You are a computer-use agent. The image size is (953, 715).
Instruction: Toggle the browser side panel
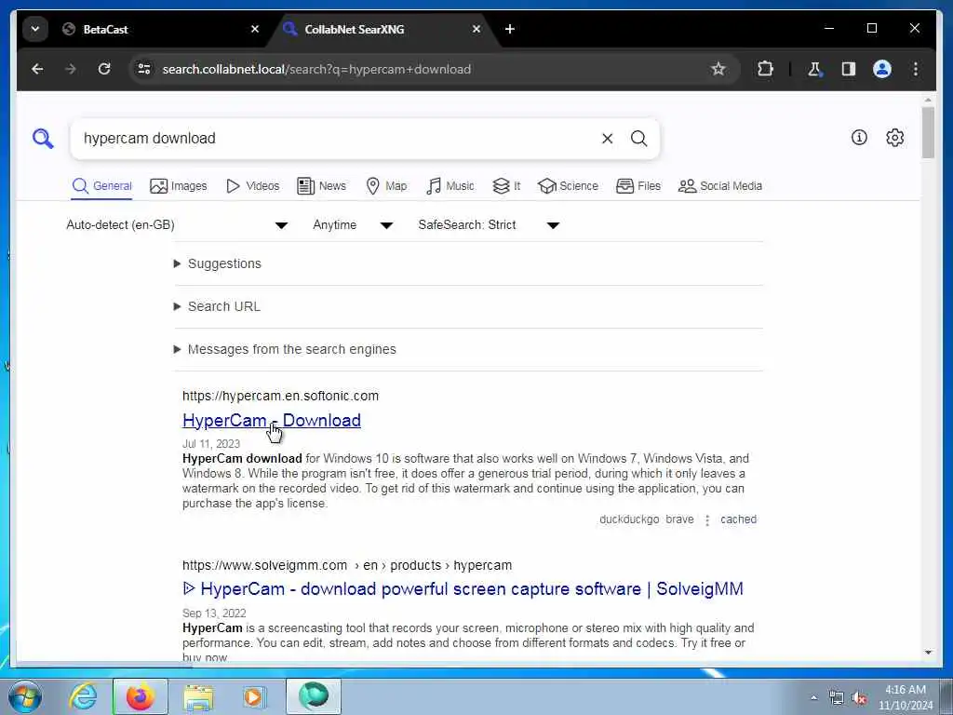tap(848, 69)
